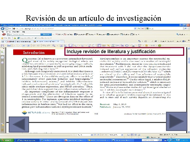
Task: Switch to the Gmail tab
Action: pyautogui.click(x=20, y=42)
